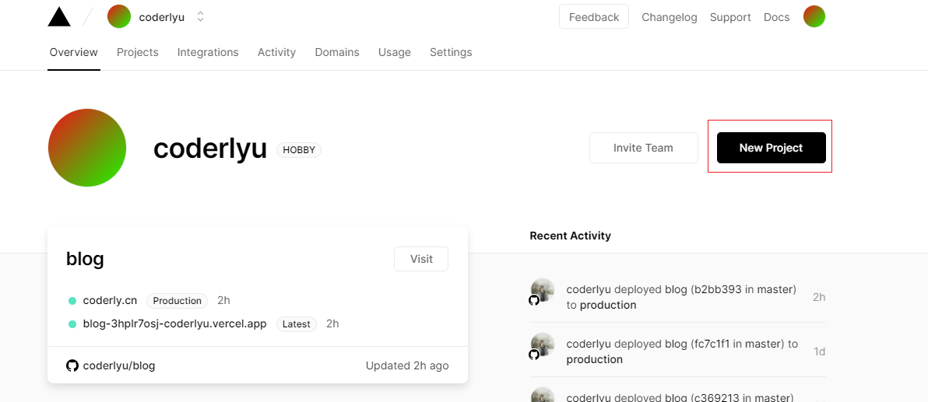The image size is (928, 402).
Task: Switch to the Projects tab
Action: pos(137,52)
